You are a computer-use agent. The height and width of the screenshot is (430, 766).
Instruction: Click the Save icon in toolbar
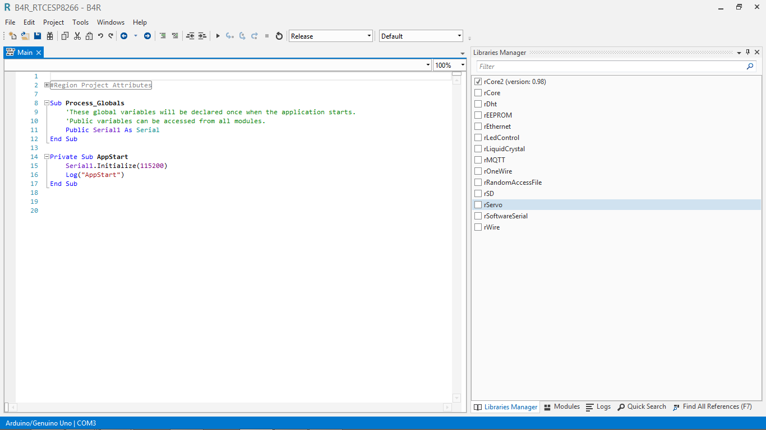[x=38, y=36]
